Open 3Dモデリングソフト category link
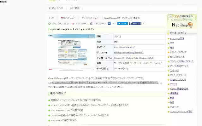Screen dimensions: 202x126 [x=178, y=80]
